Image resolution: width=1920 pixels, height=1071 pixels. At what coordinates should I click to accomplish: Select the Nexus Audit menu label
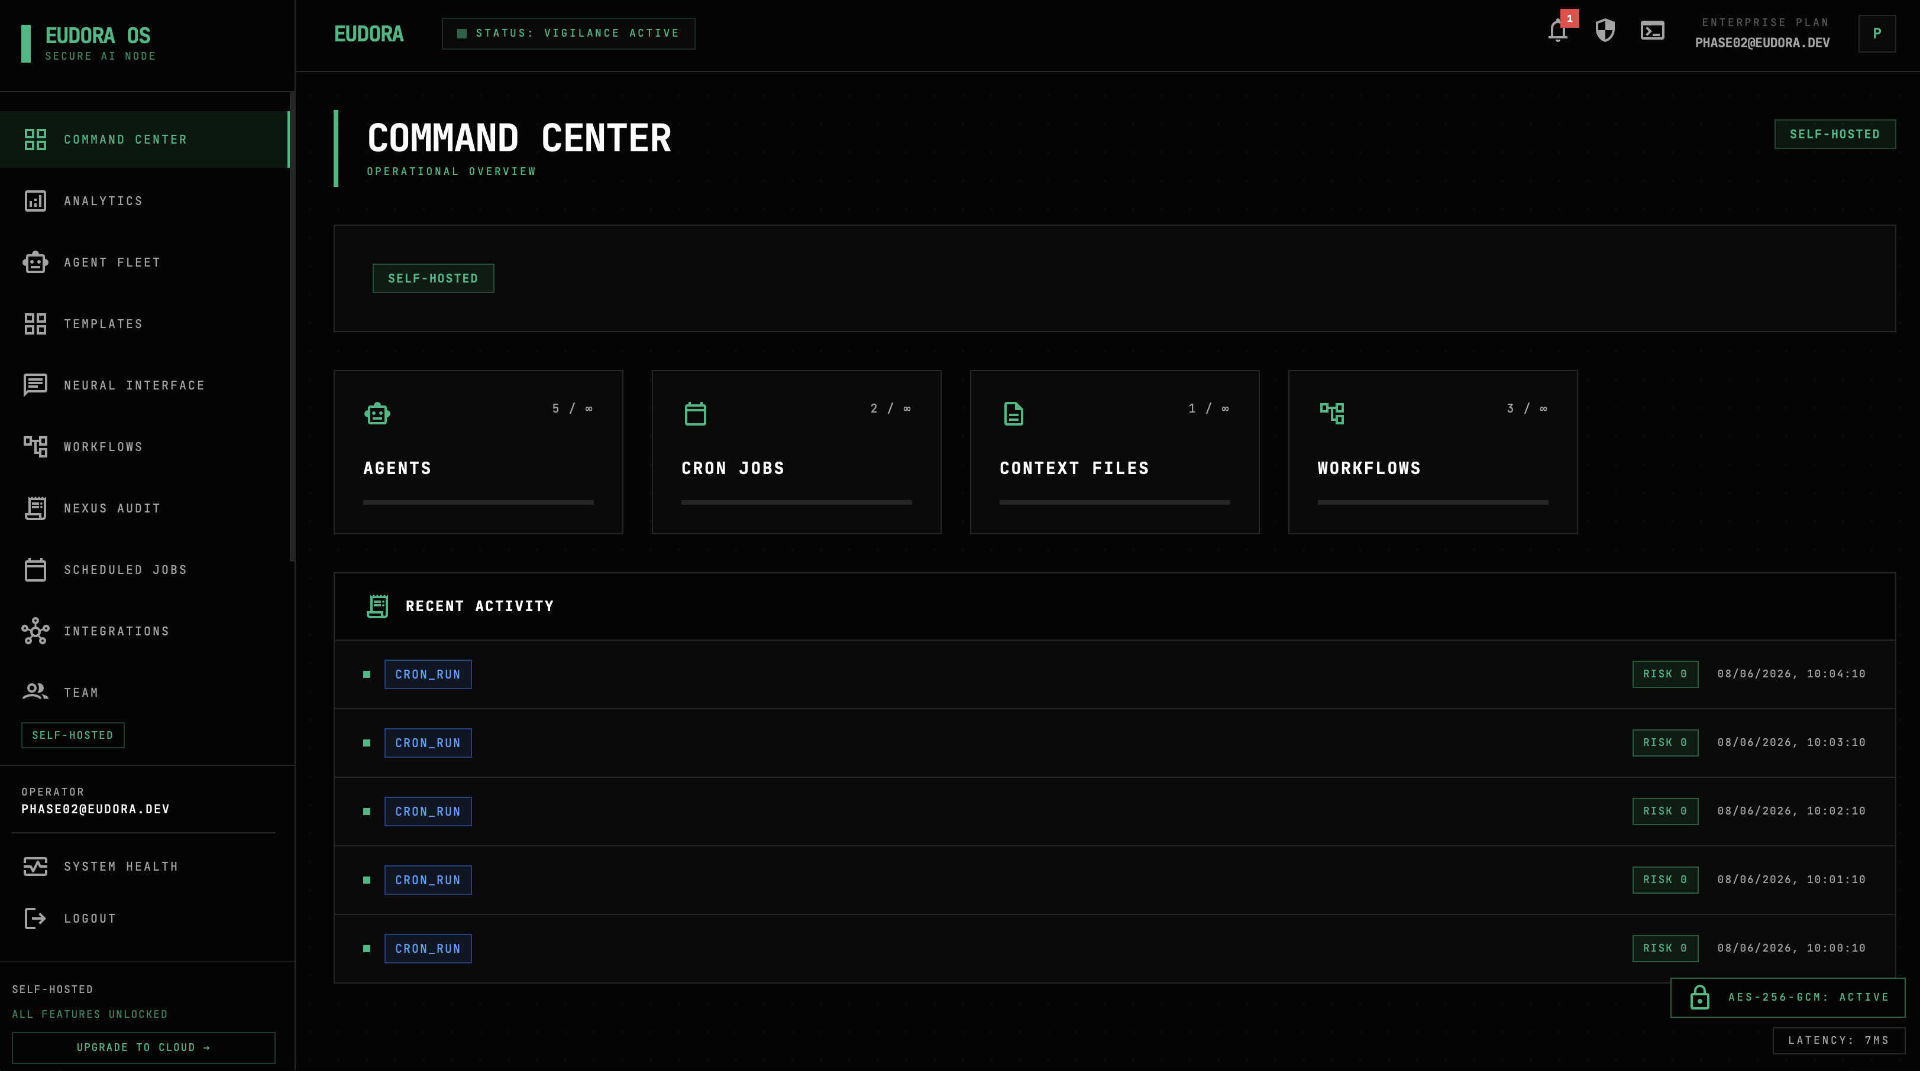(112, 508)
